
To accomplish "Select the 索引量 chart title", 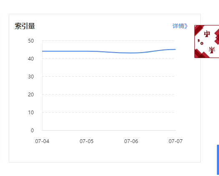I will pyautogui.click(x=25, y=26).
